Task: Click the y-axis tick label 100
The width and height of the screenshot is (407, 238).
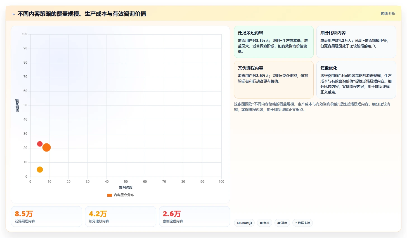Action: pos(25,34)
